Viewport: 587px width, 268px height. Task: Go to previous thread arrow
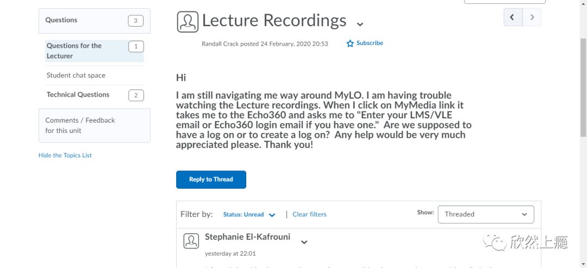pyautogui.click(x=513, y=17)
